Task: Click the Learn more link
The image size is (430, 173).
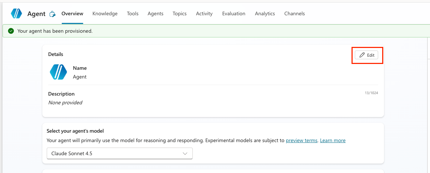Action: click(333, 141)
